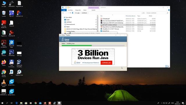186x105 pixels.
Task: Open the fekete.jpg desktop file
Action: 19,44
